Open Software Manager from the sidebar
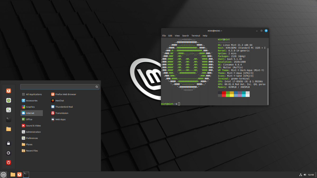Screen dimensions: 317x178 (x=8, y=100)
